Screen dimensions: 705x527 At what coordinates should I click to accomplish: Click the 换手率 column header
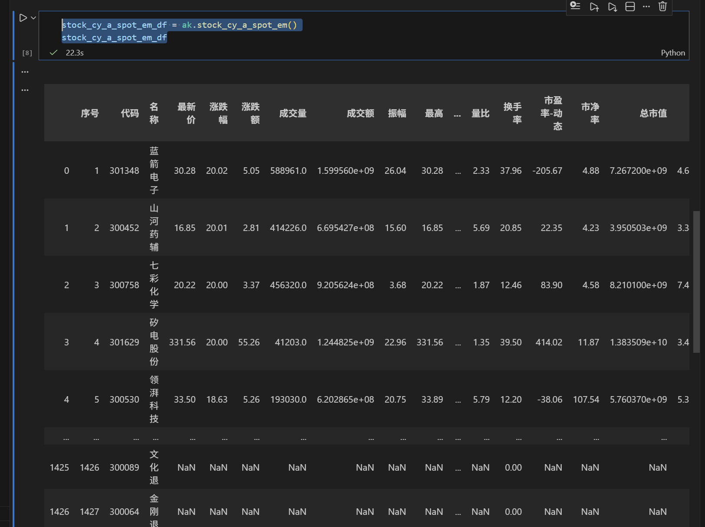pyautogui.click(x=513, y=113)
